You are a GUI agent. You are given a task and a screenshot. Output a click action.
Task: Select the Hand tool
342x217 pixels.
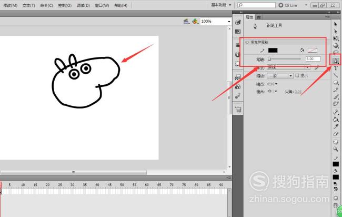pyautogui.click(x=336, y=142)
